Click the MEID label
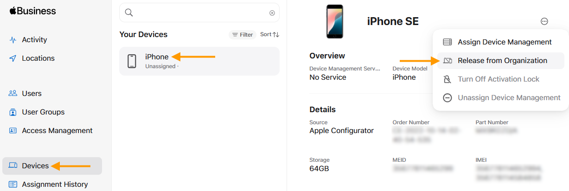The image size is (569, 191). click(x=399, y=160)
